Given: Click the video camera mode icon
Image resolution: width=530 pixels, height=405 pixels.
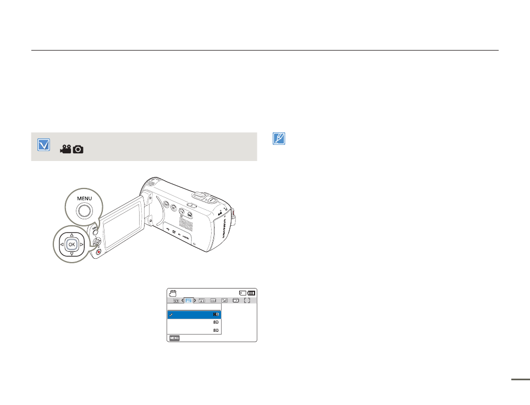Looking at the screenshot, I should (x=65, y=149).
